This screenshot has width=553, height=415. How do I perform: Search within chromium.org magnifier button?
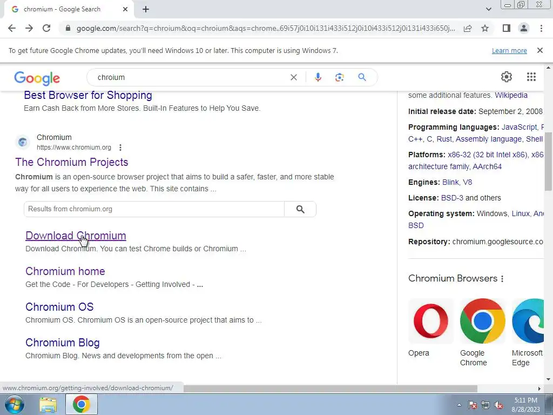pyautogui.click(x=300, y=209)
